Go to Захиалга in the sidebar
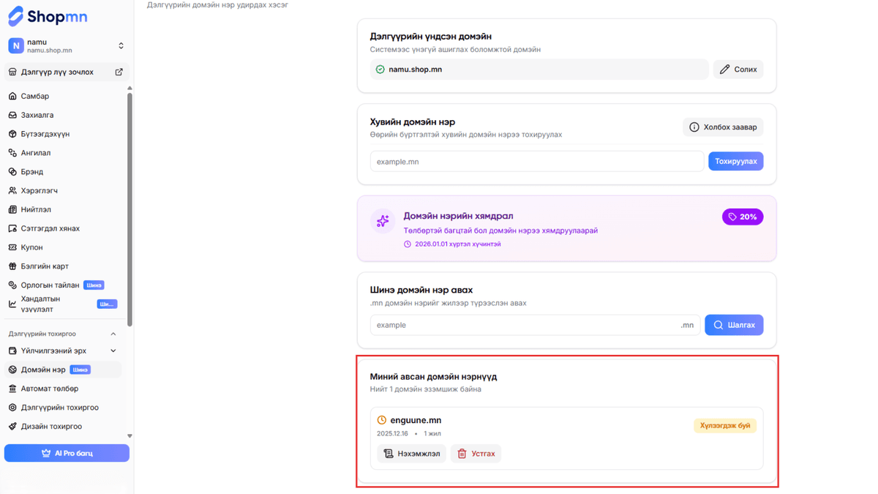The width and height of the screenshot is (878, 494). (37, 115)
